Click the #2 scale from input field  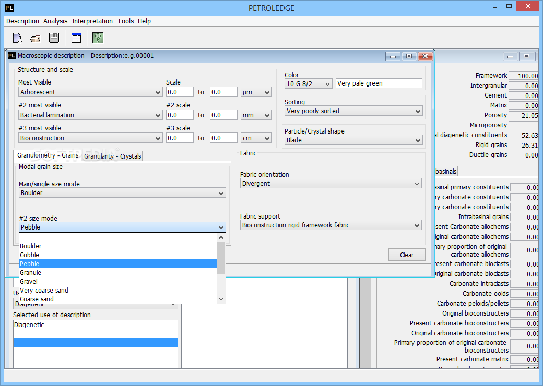tap(180, 115)
